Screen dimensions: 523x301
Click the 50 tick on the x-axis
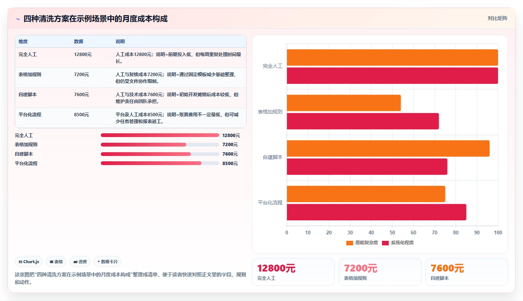(x=392, y=232)
